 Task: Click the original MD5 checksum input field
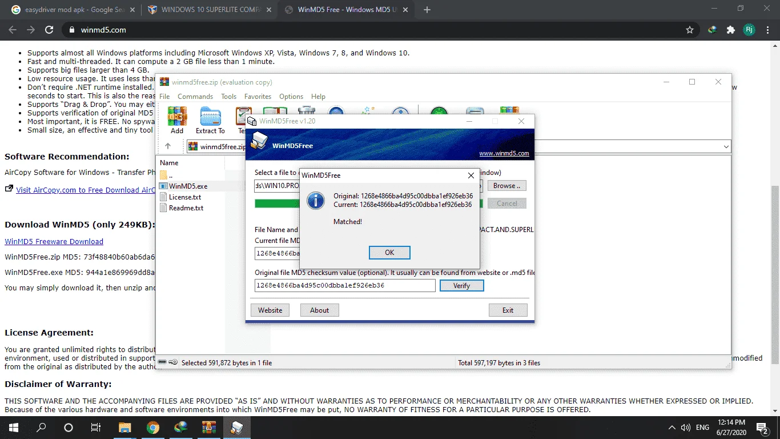click(x=345, y=285)
